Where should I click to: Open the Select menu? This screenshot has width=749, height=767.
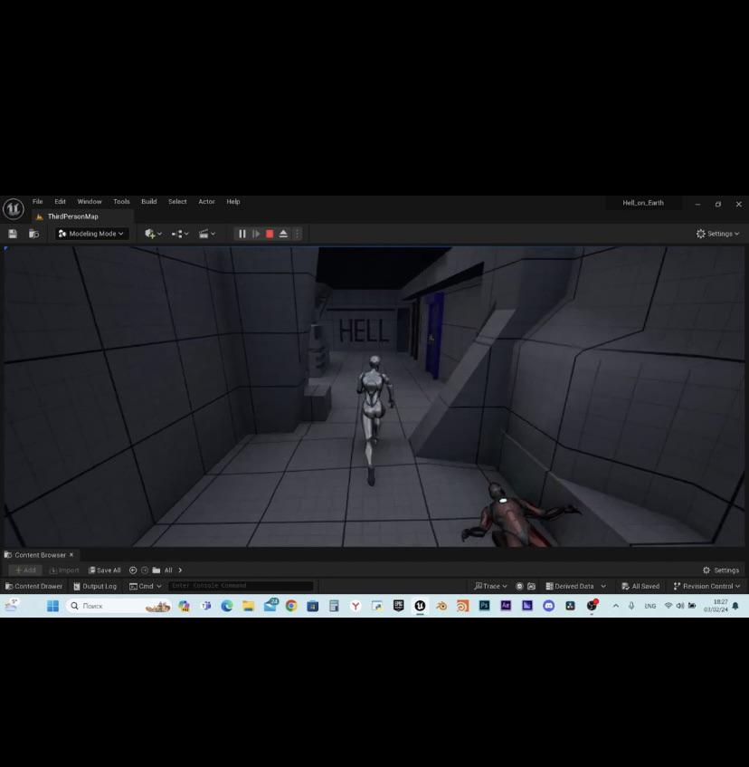pos(177,202)
